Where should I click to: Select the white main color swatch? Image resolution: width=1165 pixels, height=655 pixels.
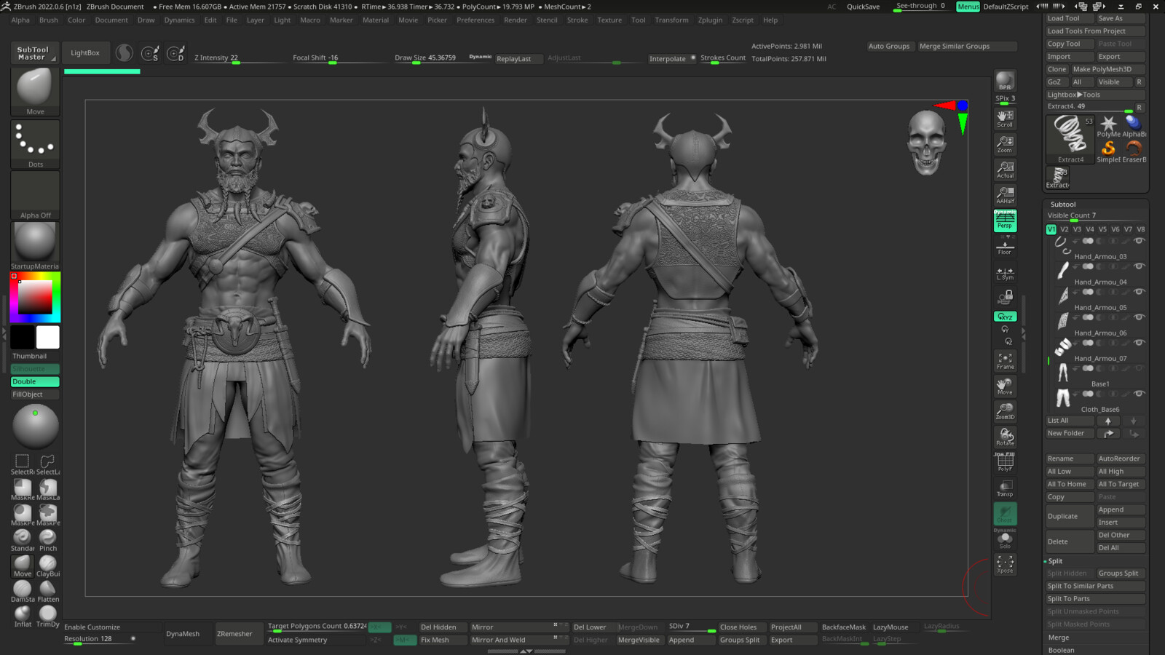[x=48, y=337]
